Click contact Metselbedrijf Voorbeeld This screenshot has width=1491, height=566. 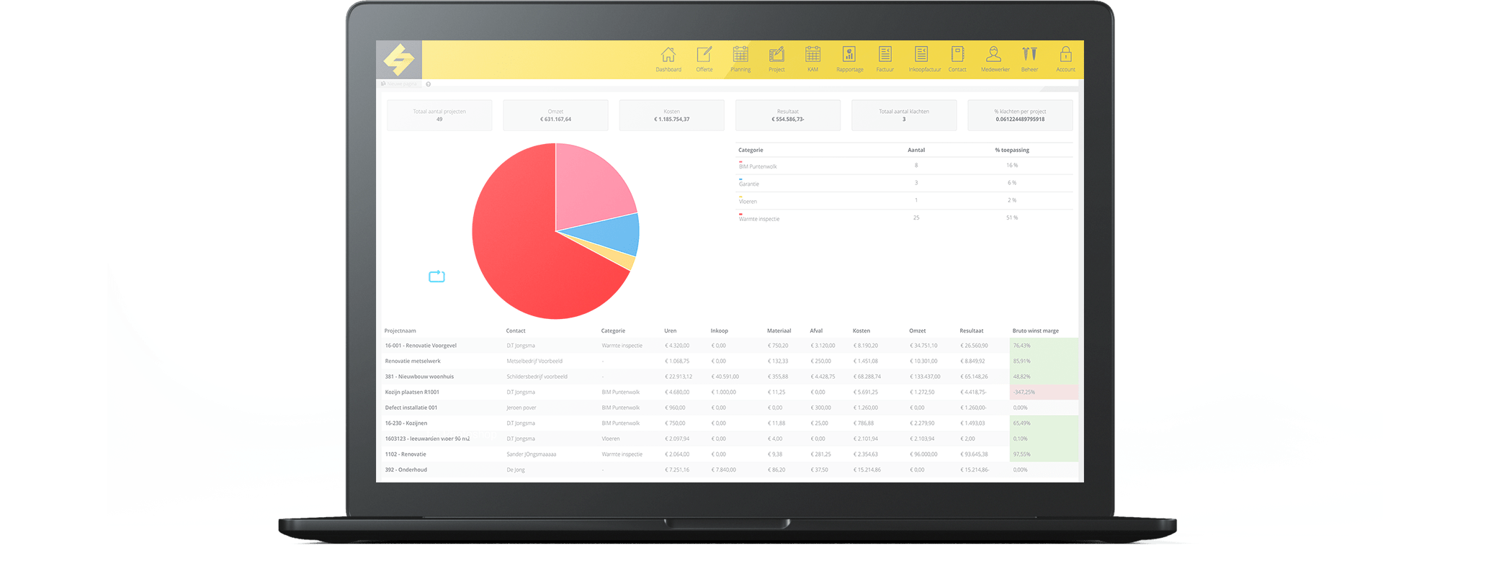(x=534, y=361)
